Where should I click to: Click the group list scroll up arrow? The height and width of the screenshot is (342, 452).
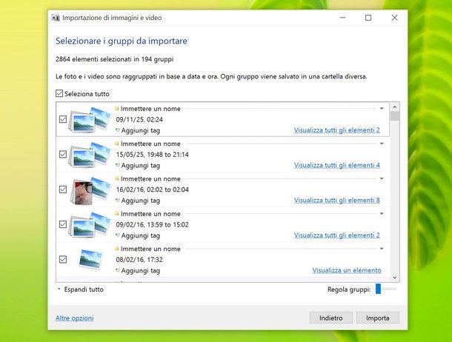point(395,107)
